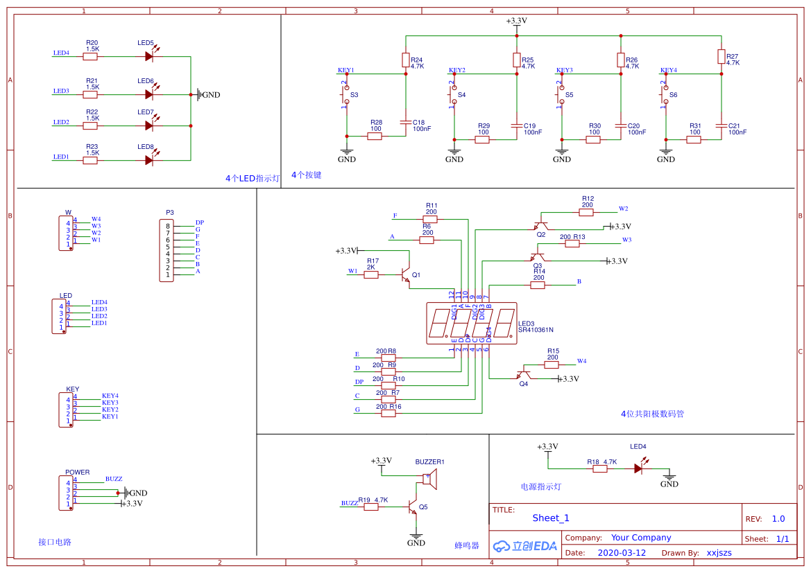Click the LED4 power indicator diode symbol
The image size is (811, 573).
639,468
